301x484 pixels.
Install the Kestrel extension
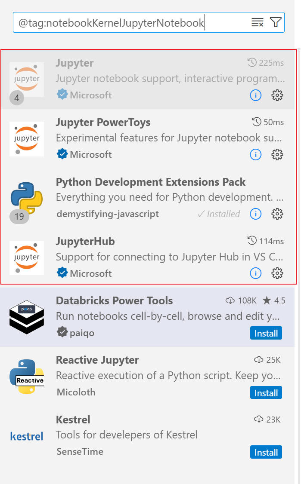266,452
